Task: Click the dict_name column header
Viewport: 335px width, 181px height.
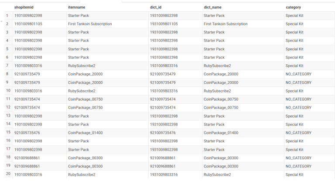Action: pos(213,7)
